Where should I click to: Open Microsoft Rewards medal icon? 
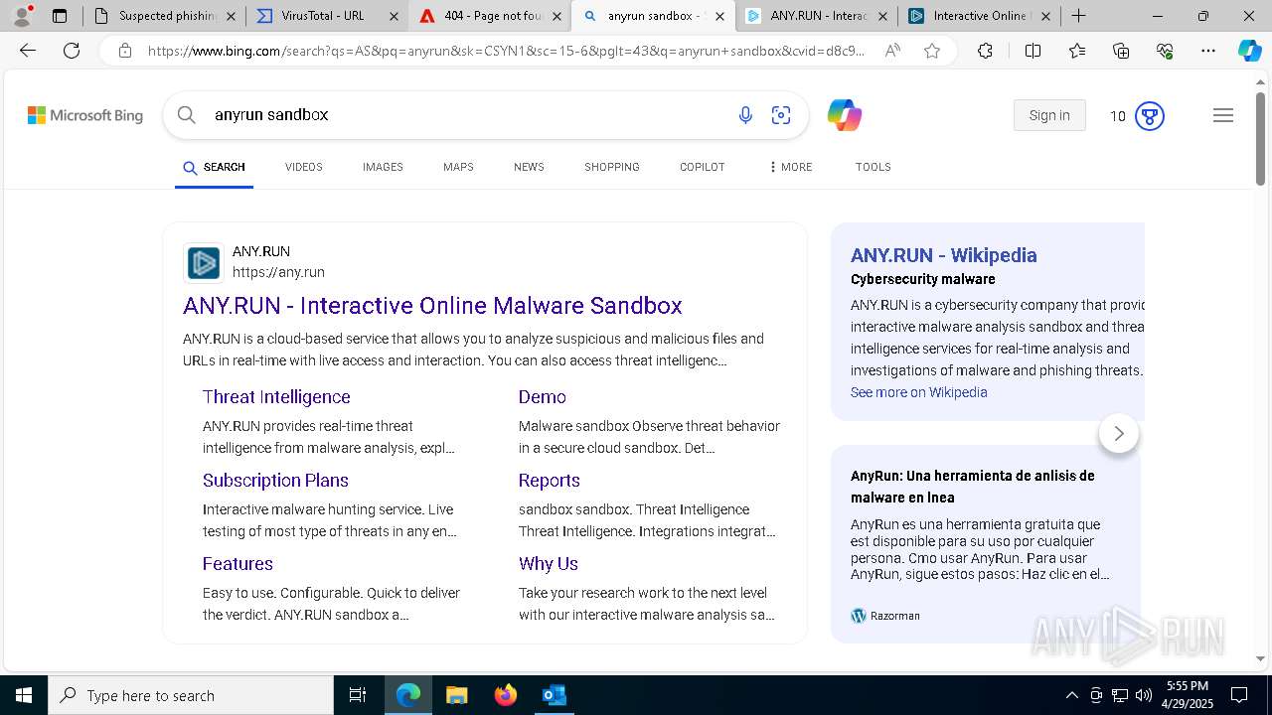1150,116
